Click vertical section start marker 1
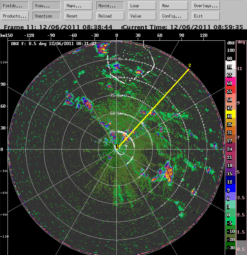The height and width of the screenshot is (255, 247). pyautogui.click(x=117, y=146)
